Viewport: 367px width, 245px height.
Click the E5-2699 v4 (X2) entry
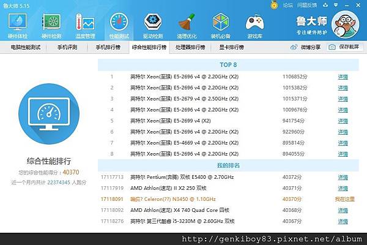coord(171,121)
